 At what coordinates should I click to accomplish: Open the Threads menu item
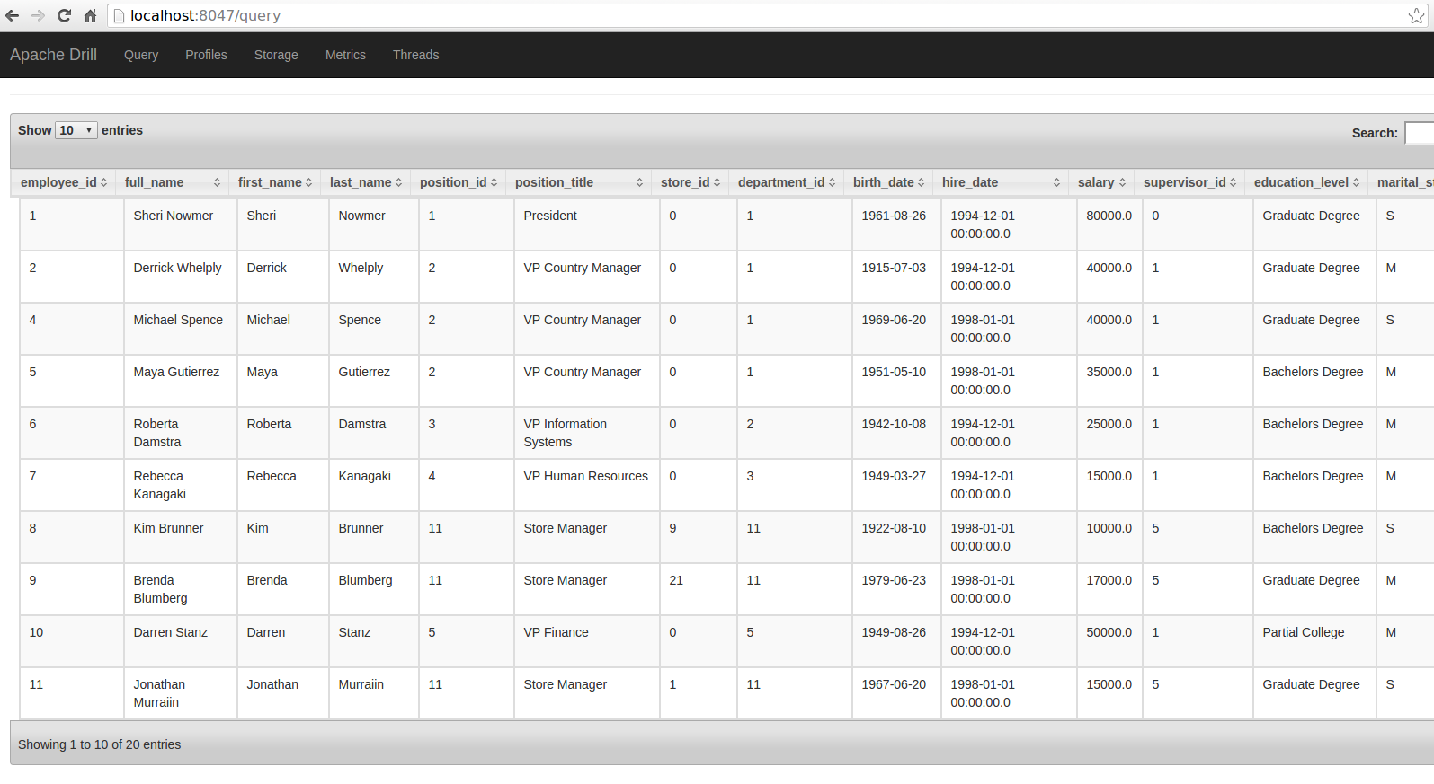coord(415,55)
